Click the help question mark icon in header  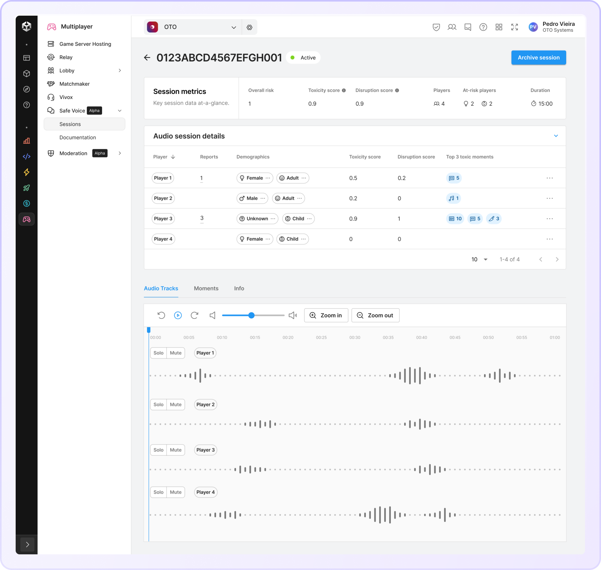pos(483,27)
